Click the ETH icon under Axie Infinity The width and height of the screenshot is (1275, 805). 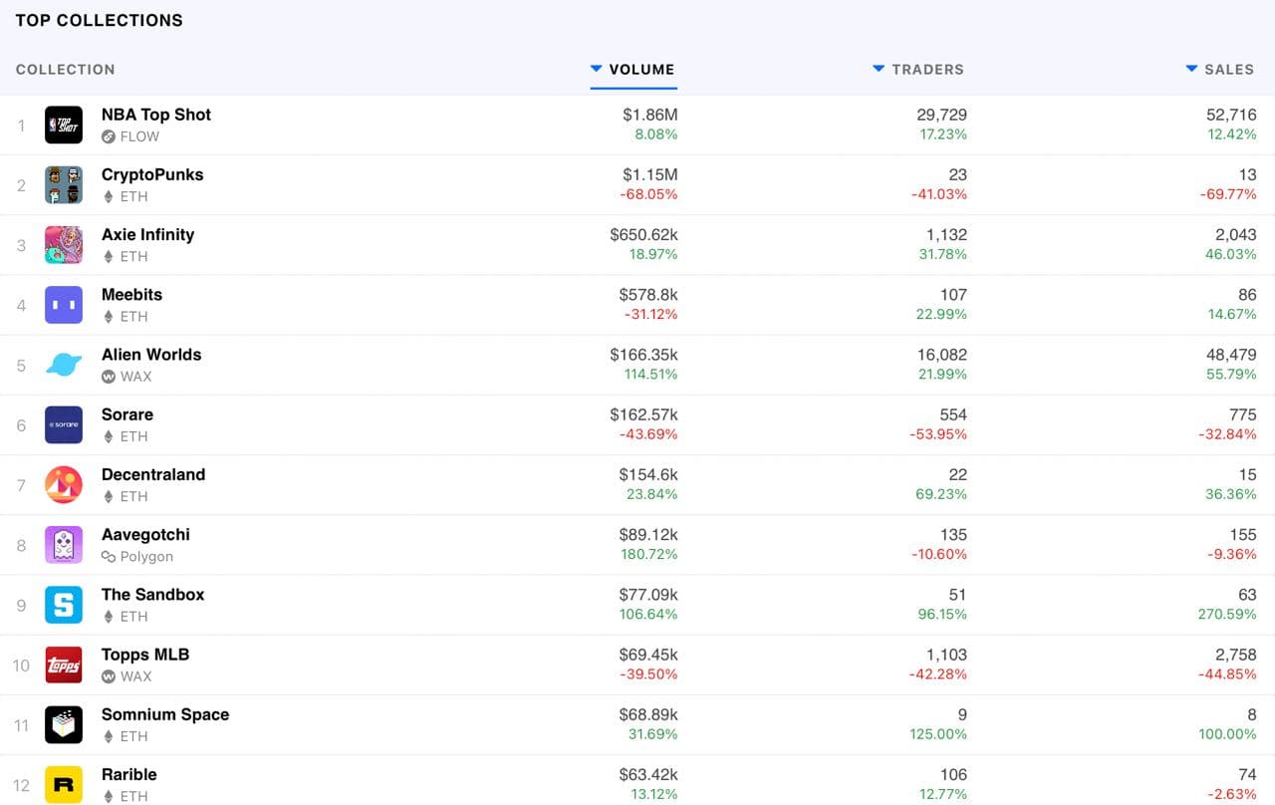pos(109,256)
